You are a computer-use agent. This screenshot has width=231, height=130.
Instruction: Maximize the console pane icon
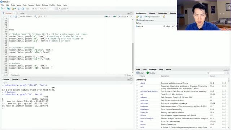tap(131, 79)
